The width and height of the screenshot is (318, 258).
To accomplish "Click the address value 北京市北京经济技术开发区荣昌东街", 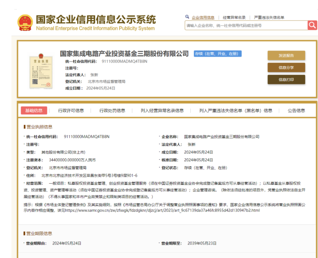I will (x=89, y=175).
